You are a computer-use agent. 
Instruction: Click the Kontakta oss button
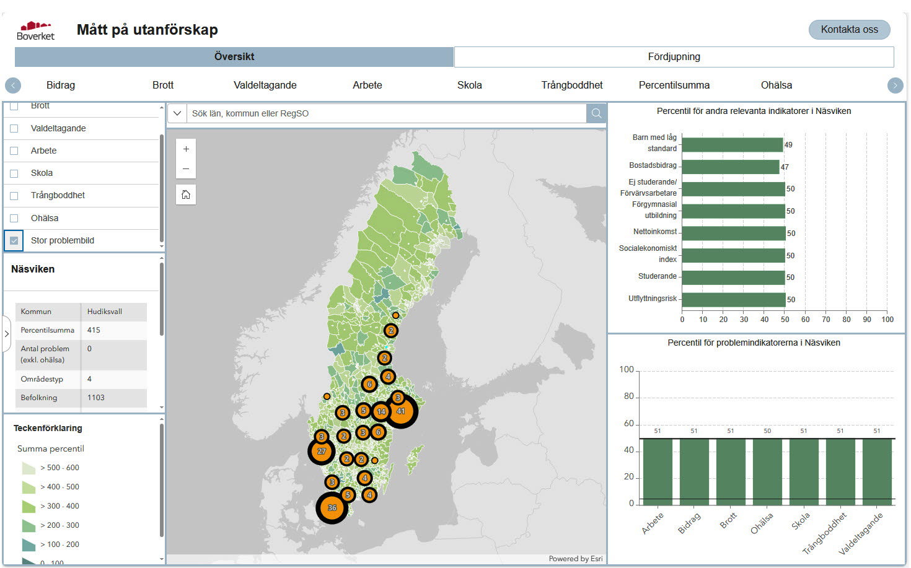click(849, 29)
